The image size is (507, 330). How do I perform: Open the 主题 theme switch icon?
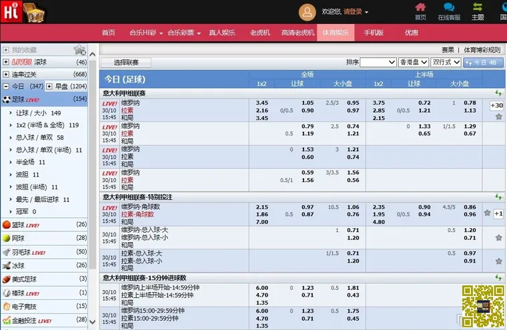(x=478, y=7)
